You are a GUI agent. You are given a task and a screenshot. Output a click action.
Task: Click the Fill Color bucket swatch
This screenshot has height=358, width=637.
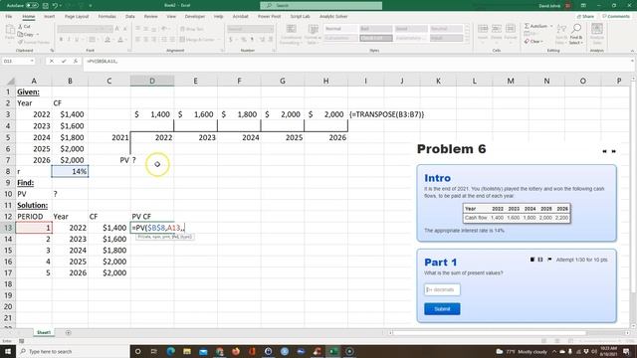click(x=107, y=40)
